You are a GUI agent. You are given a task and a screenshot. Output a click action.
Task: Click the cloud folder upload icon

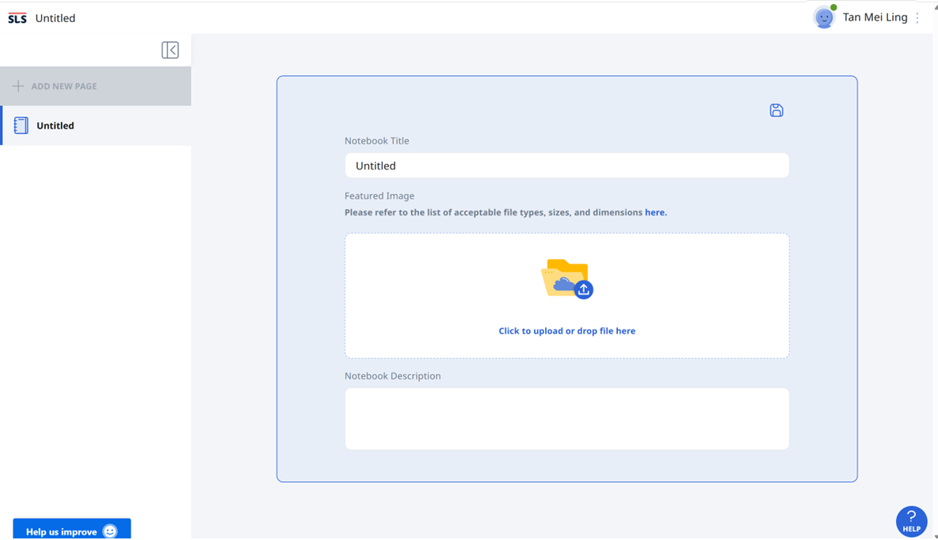(x=566, y=279)
